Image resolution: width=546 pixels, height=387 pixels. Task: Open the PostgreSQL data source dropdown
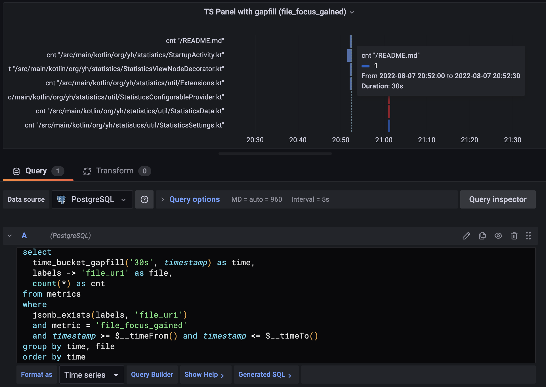(92, 199)
